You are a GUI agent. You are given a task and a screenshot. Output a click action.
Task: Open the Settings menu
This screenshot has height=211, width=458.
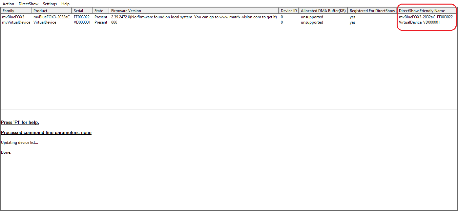click(x=50, y=4)
